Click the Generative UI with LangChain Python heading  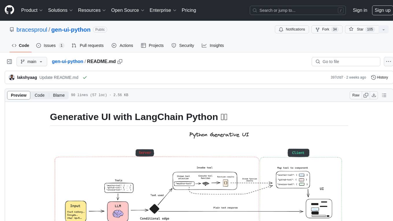click(139, 117)
